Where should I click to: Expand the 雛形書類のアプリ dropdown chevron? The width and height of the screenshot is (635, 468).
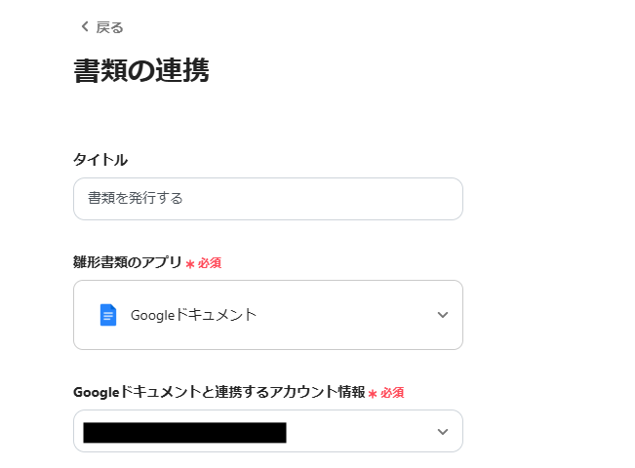[x=443, y=315]
